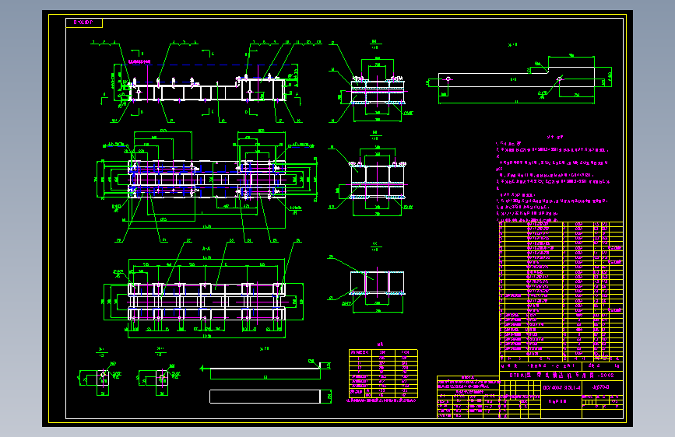This screenshot has width=675, height=437.
Task: Click the white stepped plate outline detail view
Action: coord(517,78)
